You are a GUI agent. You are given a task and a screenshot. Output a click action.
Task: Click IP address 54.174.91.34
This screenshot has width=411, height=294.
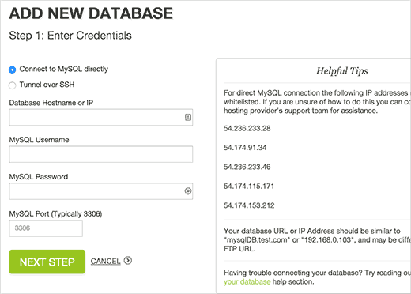245,148
